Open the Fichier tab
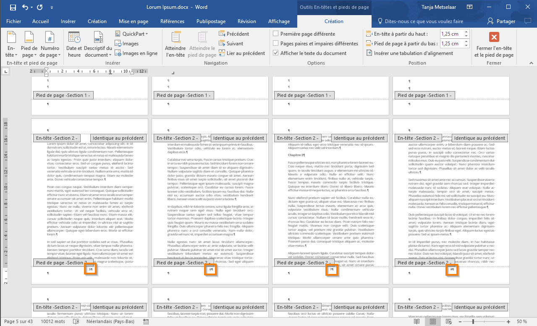The width and height of the screenshot is (537, 326). click(x=14, y=21)
